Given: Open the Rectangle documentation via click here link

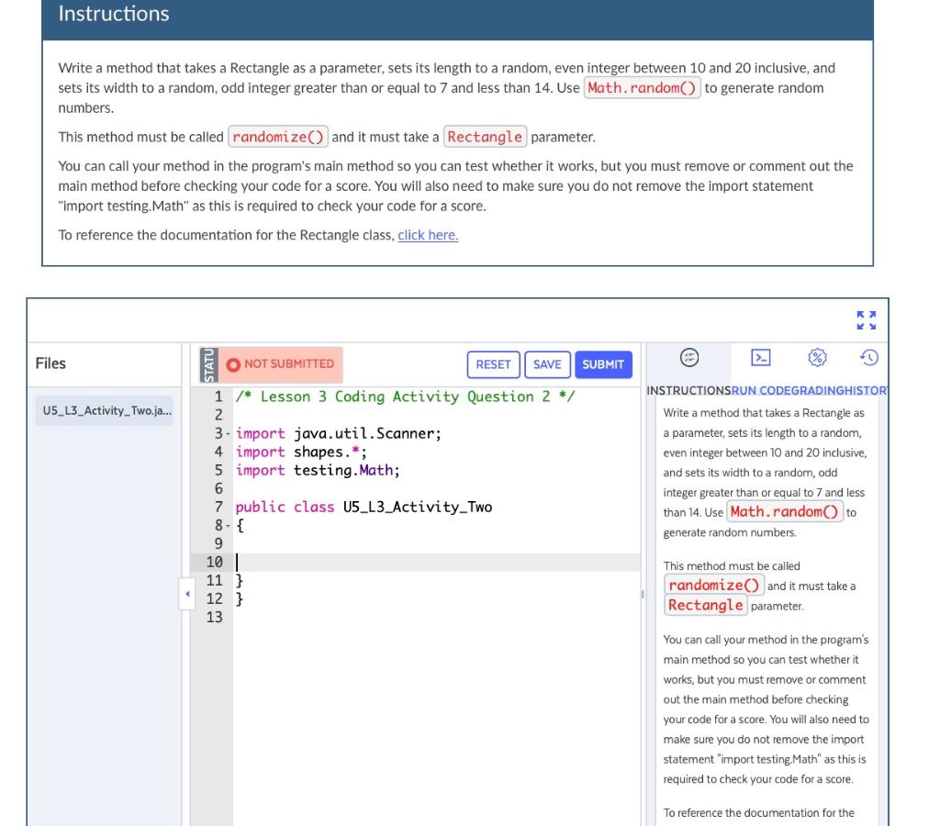Looking at the screenshot, I should [x=428, y=235].
